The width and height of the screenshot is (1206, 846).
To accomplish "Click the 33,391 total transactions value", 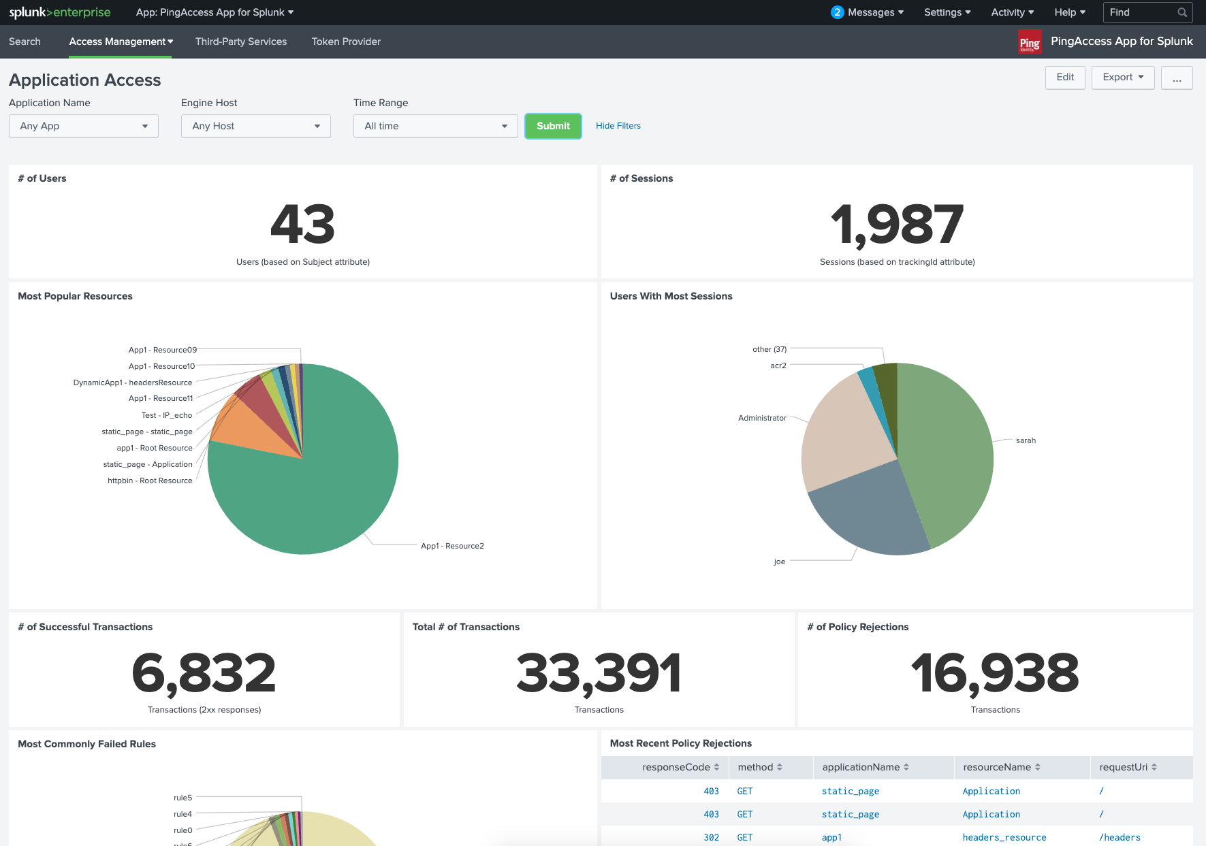I will pyautogui.click(x=599, y=673).
